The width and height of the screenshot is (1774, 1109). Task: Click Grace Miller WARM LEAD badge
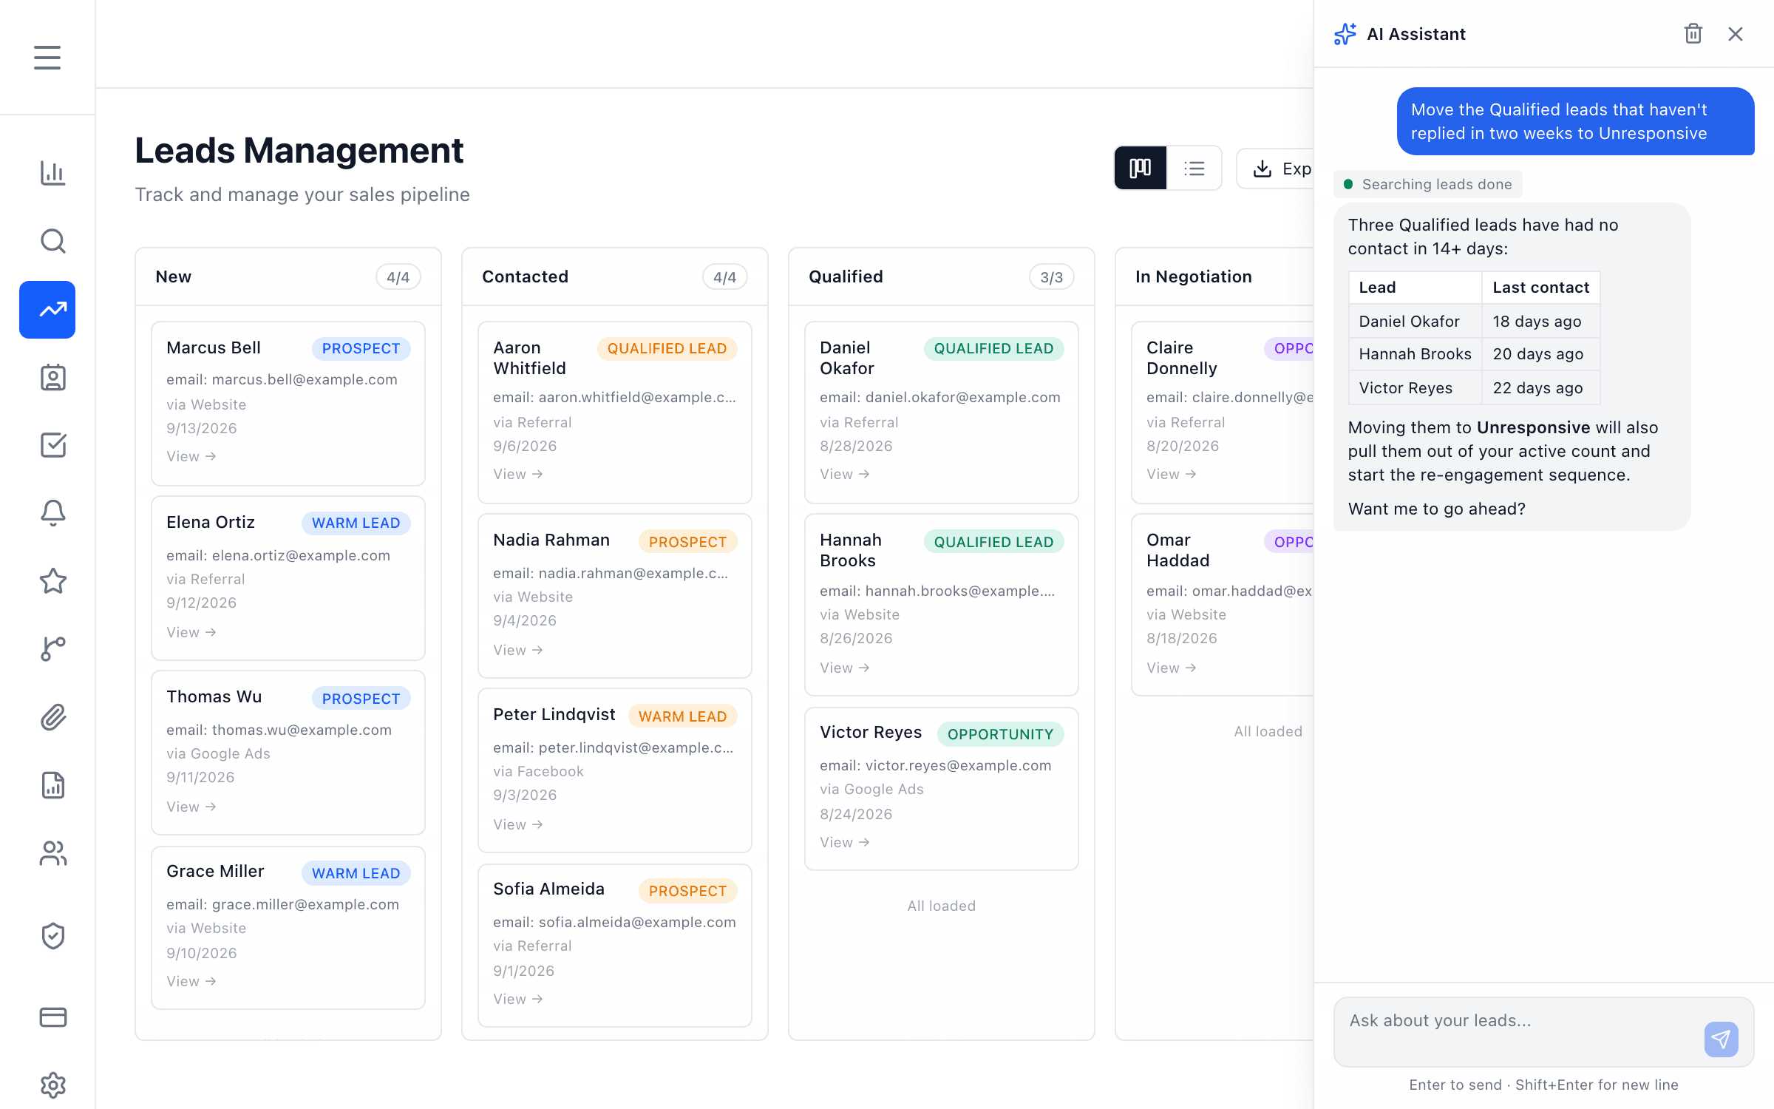tap(356, 873)
